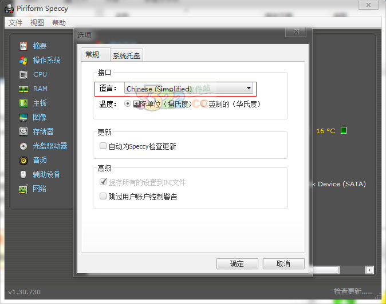Close the 选项 dialog
Image resolution: width=386 pixels, height=304 pixels.
[296, 32]
